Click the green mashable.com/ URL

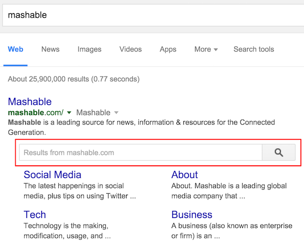coord(35,113)
